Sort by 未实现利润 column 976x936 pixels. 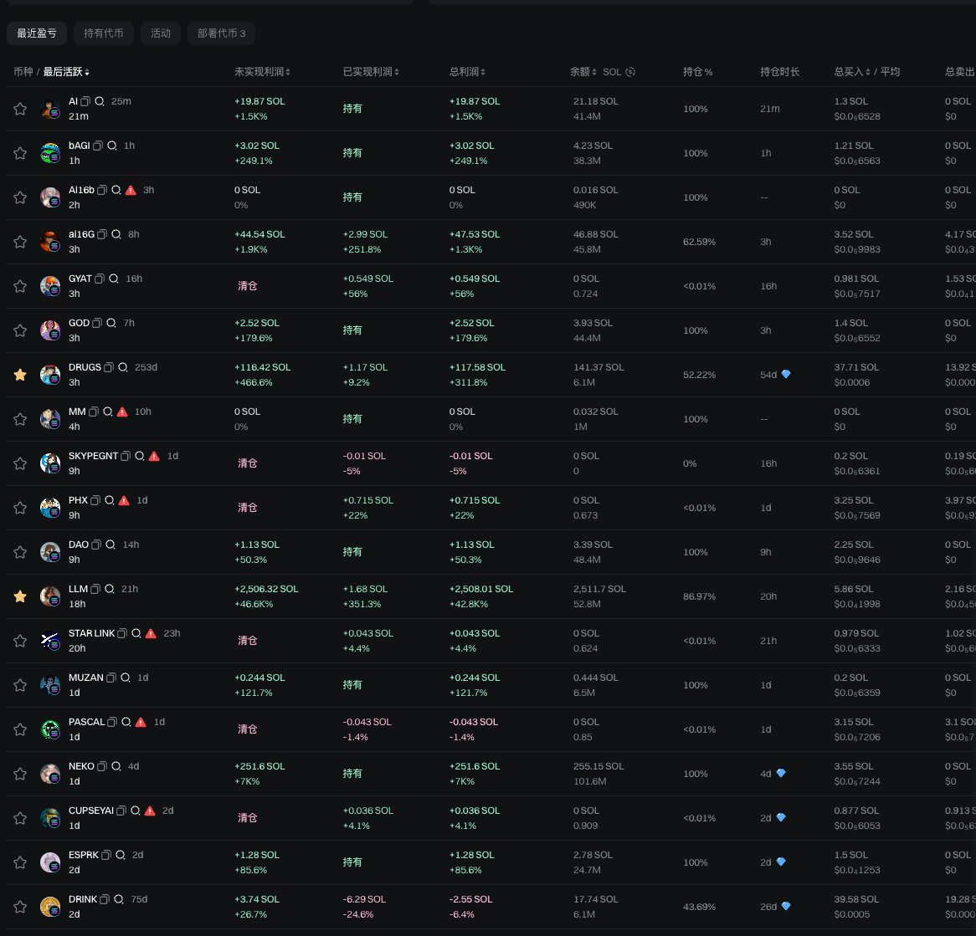click(262, 72)
